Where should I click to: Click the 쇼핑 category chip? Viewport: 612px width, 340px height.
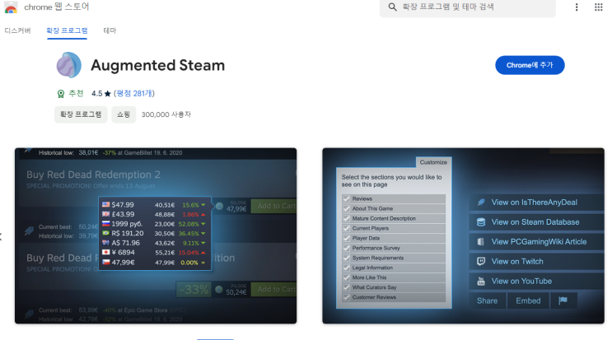(124, 114)
